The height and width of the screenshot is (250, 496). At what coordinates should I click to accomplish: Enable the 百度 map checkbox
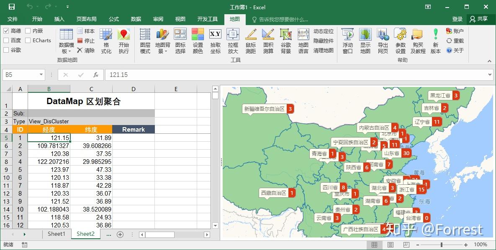click(7, 40)
